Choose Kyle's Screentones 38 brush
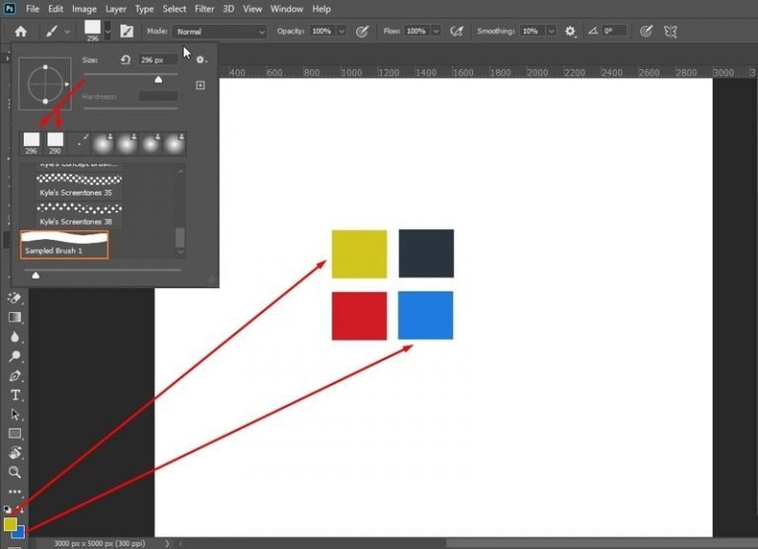This screenshot has height=549, width=758. 79,215
